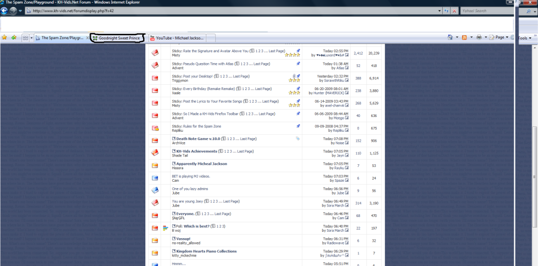Open the Page menu dropdown

(499, 37)
